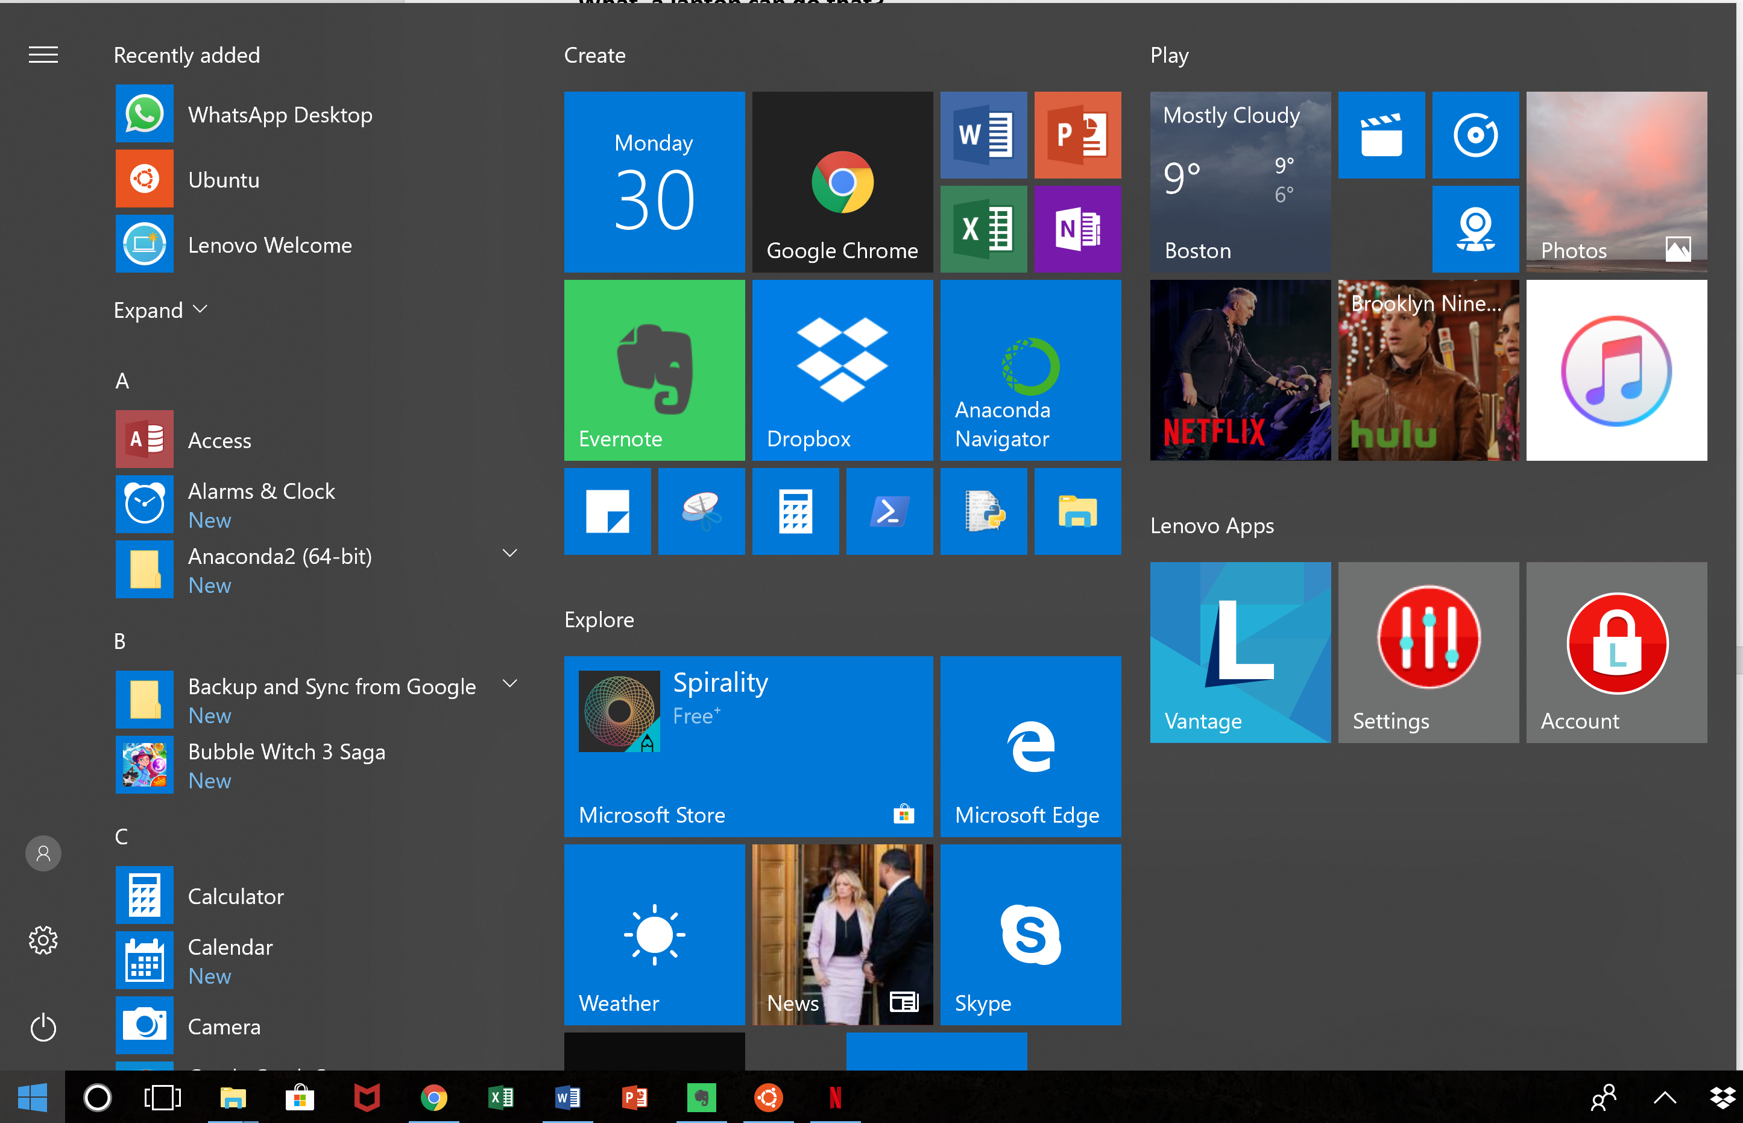Open the Boston weather tile
Viewport: 1743px width, 1123px height.
[1240, 182]
